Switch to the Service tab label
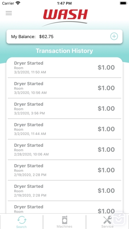This screenshot has width=129, height=229. [107, 227]
